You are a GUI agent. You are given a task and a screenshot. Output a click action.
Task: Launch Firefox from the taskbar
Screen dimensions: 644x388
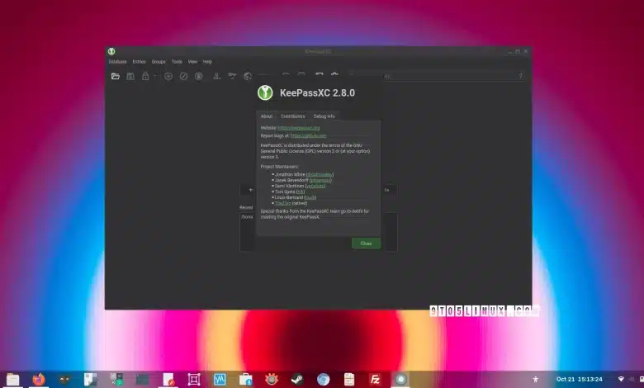[x=39, y=380]
